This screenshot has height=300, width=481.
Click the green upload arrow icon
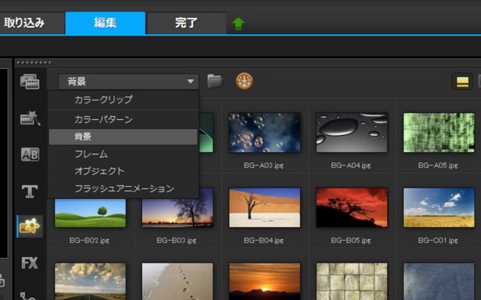[238, 23]
